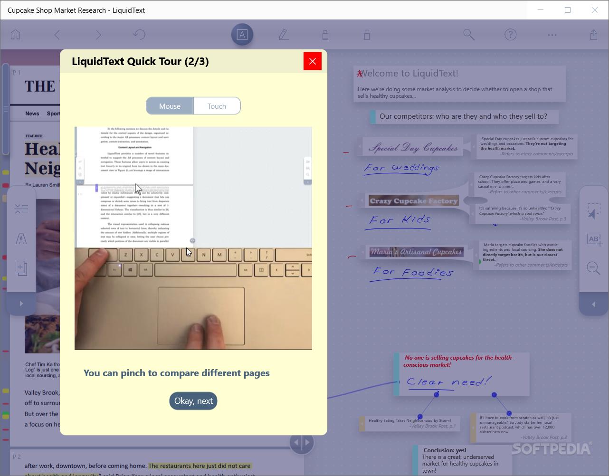This screenshot has width=609, height=476.
Task: Collapse the right panel arrow
Action: (x=594, y=304)
